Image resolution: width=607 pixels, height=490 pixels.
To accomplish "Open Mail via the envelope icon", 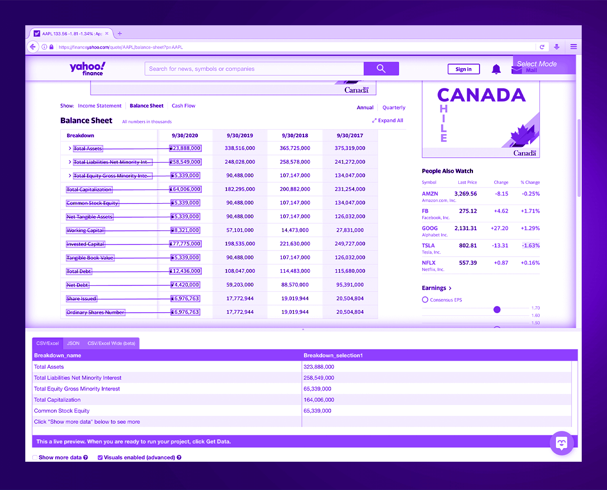I will pos(516,70).
